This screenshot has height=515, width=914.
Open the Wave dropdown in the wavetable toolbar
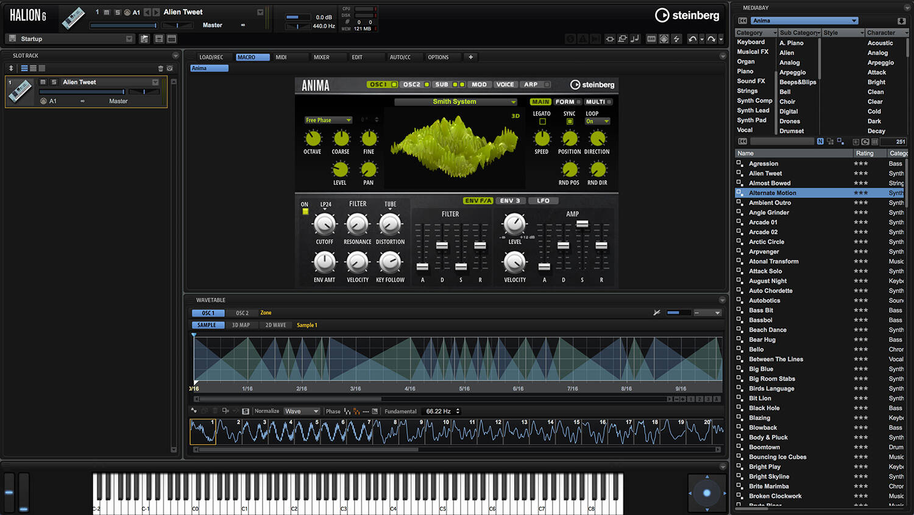coord(301,411)
